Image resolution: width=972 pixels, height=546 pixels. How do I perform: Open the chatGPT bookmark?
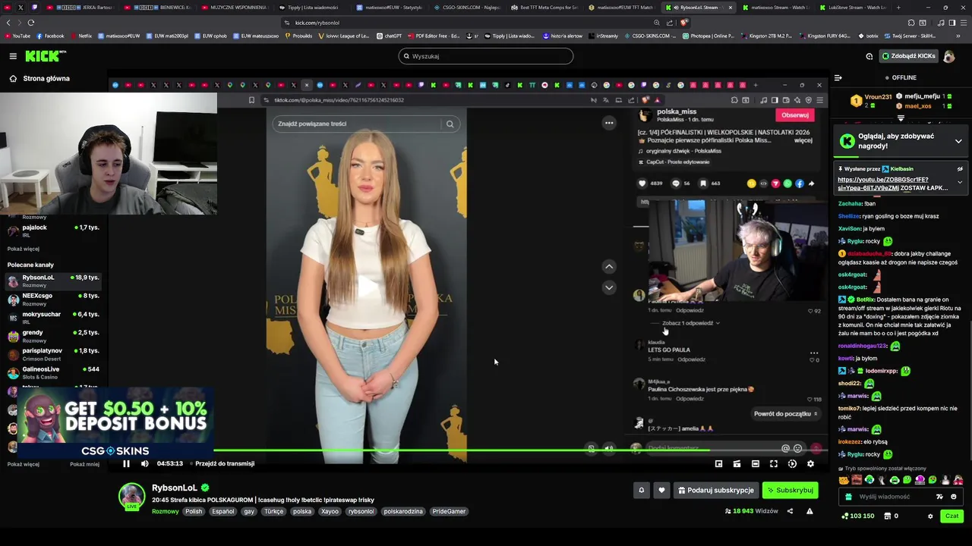[389, 36]
